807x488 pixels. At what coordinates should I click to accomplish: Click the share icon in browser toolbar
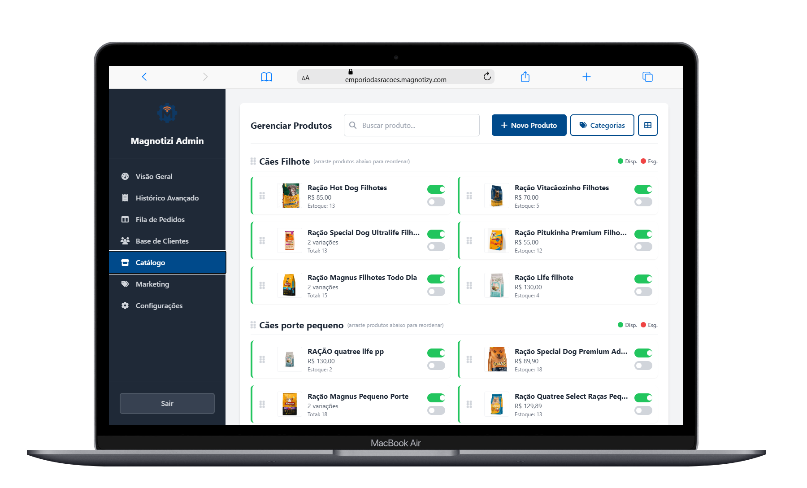coord(525,77)
